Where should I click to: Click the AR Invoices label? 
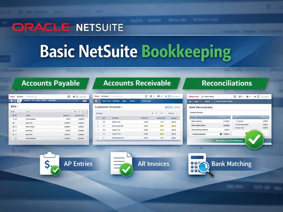153,164
